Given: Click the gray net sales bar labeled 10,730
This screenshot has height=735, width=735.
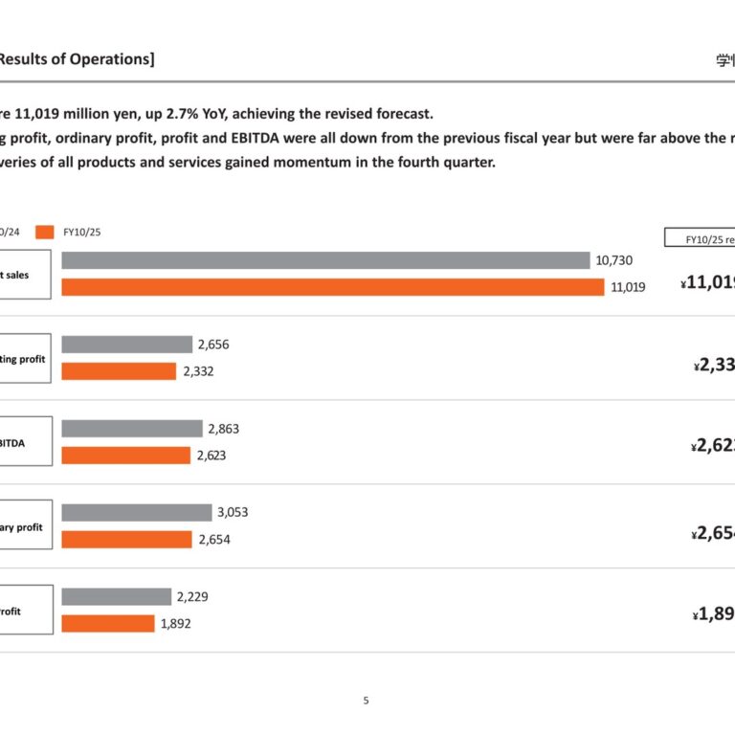Looking at the screenshot, I should (325, 260).
